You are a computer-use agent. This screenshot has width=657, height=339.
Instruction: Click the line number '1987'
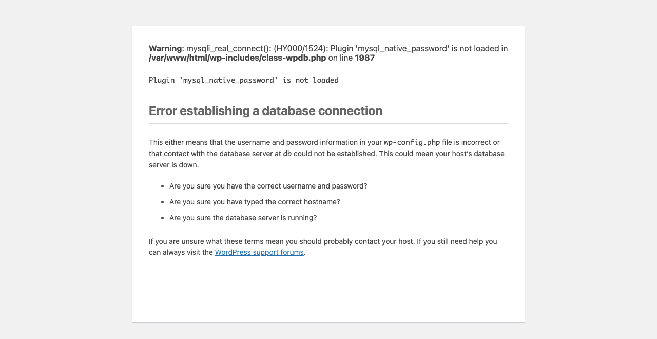coord(365,58)
